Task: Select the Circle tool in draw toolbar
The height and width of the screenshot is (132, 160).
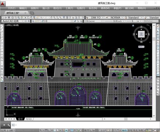Action: coord(2,43)
